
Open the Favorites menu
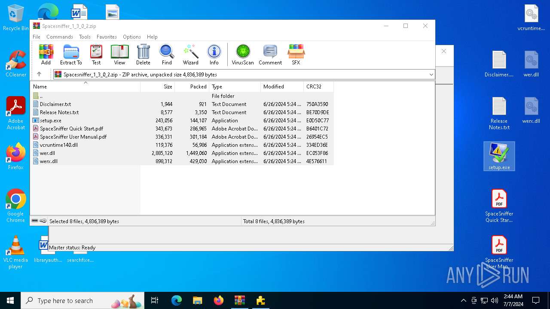107,37
